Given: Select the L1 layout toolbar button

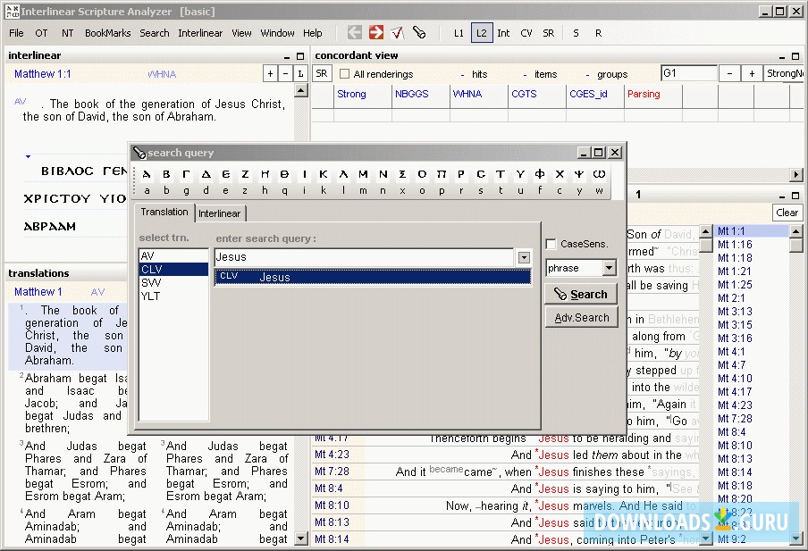Looking at the screenshot, I should [459, 33].
